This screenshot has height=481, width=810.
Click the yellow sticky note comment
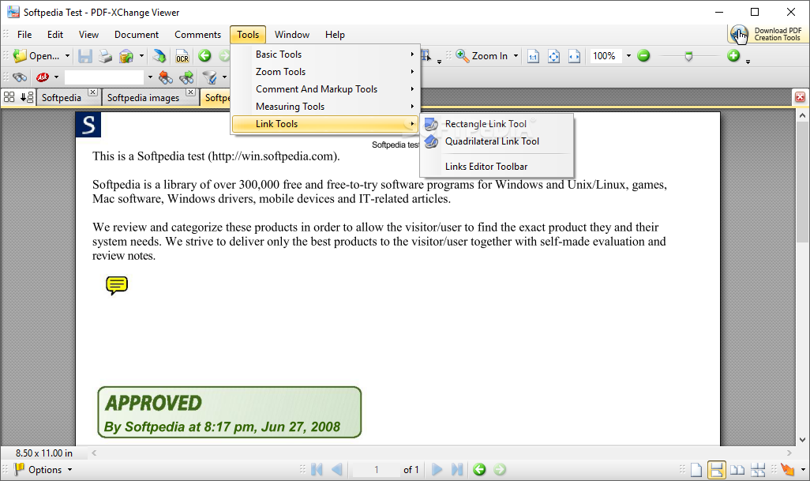point(117,284)
